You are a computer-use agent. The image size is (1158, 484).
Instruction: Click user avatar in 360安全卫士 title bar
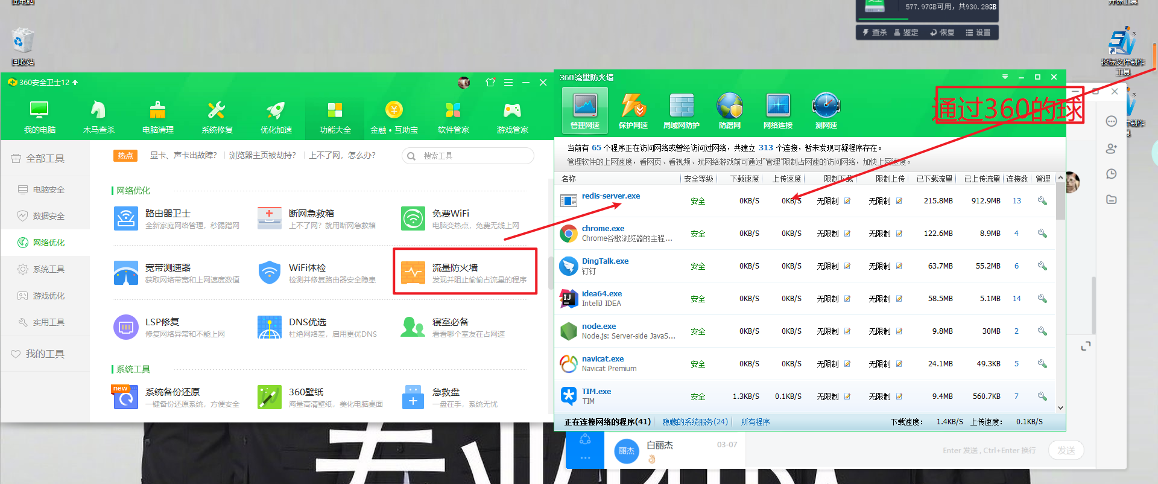tap(464, 83)
